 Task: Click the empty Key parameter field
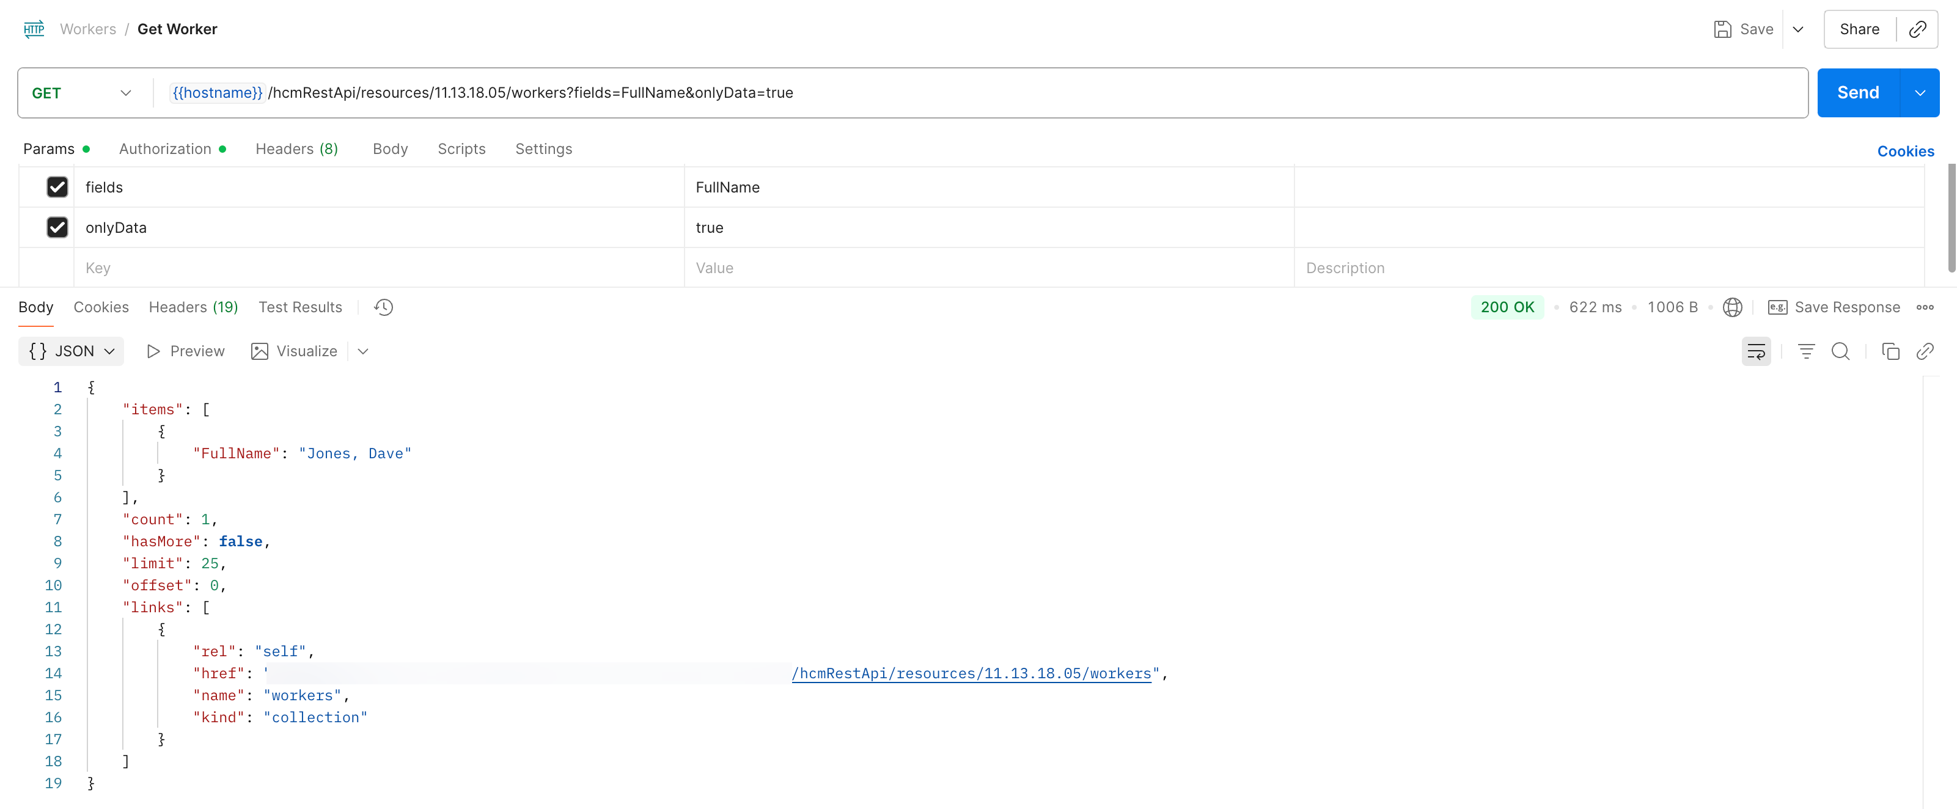(378, 268)
